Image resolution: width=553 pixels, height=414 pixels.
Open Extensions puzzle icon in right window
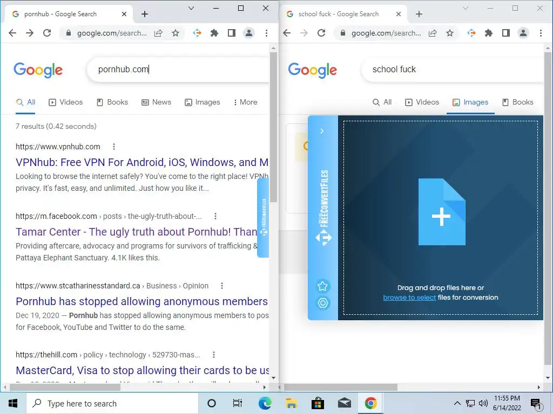488,33
